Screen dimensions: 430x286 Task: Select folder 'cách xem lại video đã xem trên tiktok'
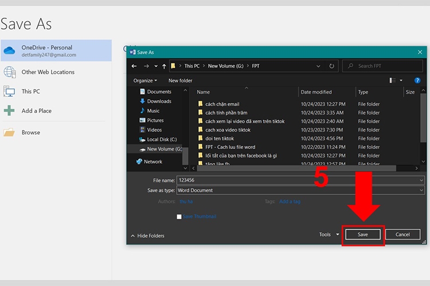(x=245, y=121)
